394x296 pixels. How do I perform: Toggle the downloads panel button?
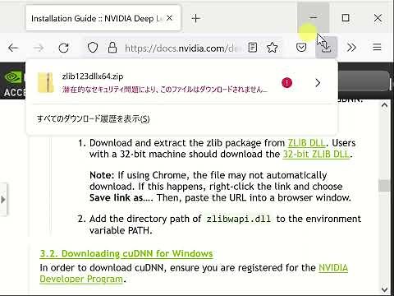(326, 48)
